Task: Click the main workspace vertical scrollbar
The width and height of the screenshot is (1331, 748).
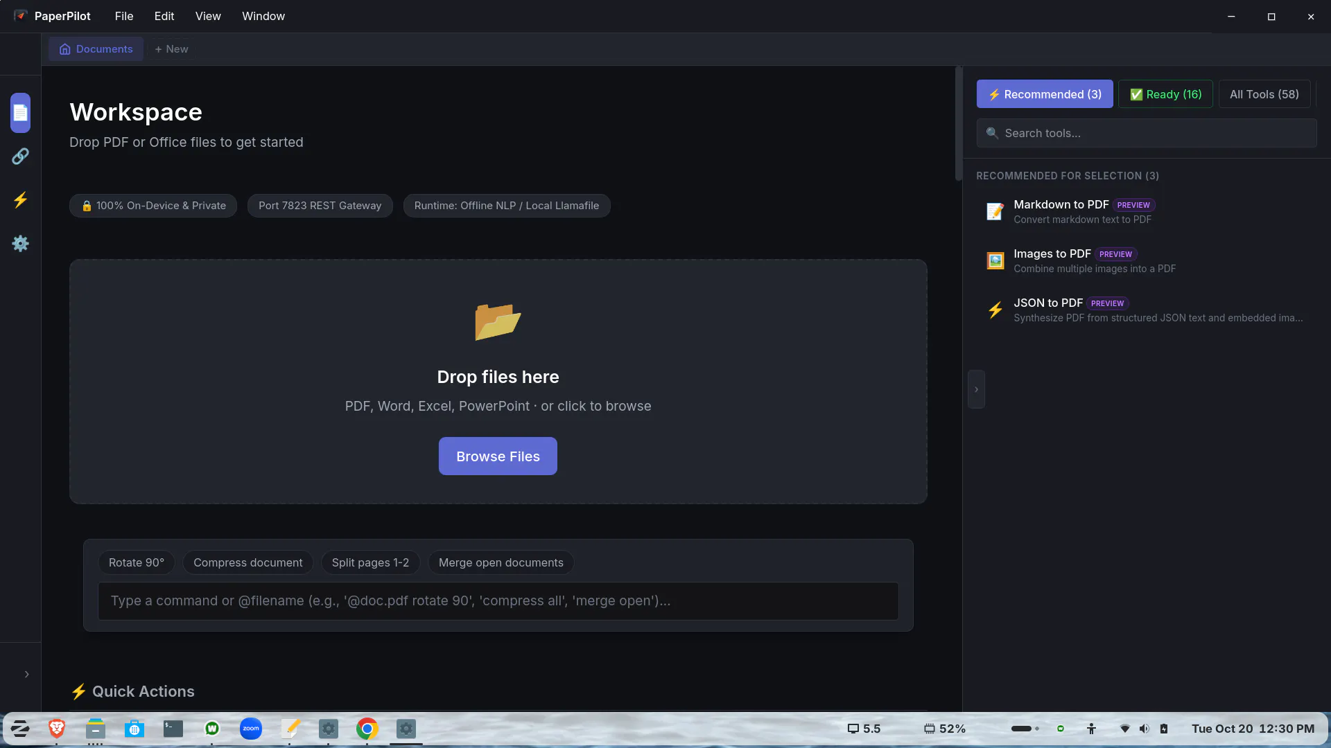Action: tap(959, 124)
